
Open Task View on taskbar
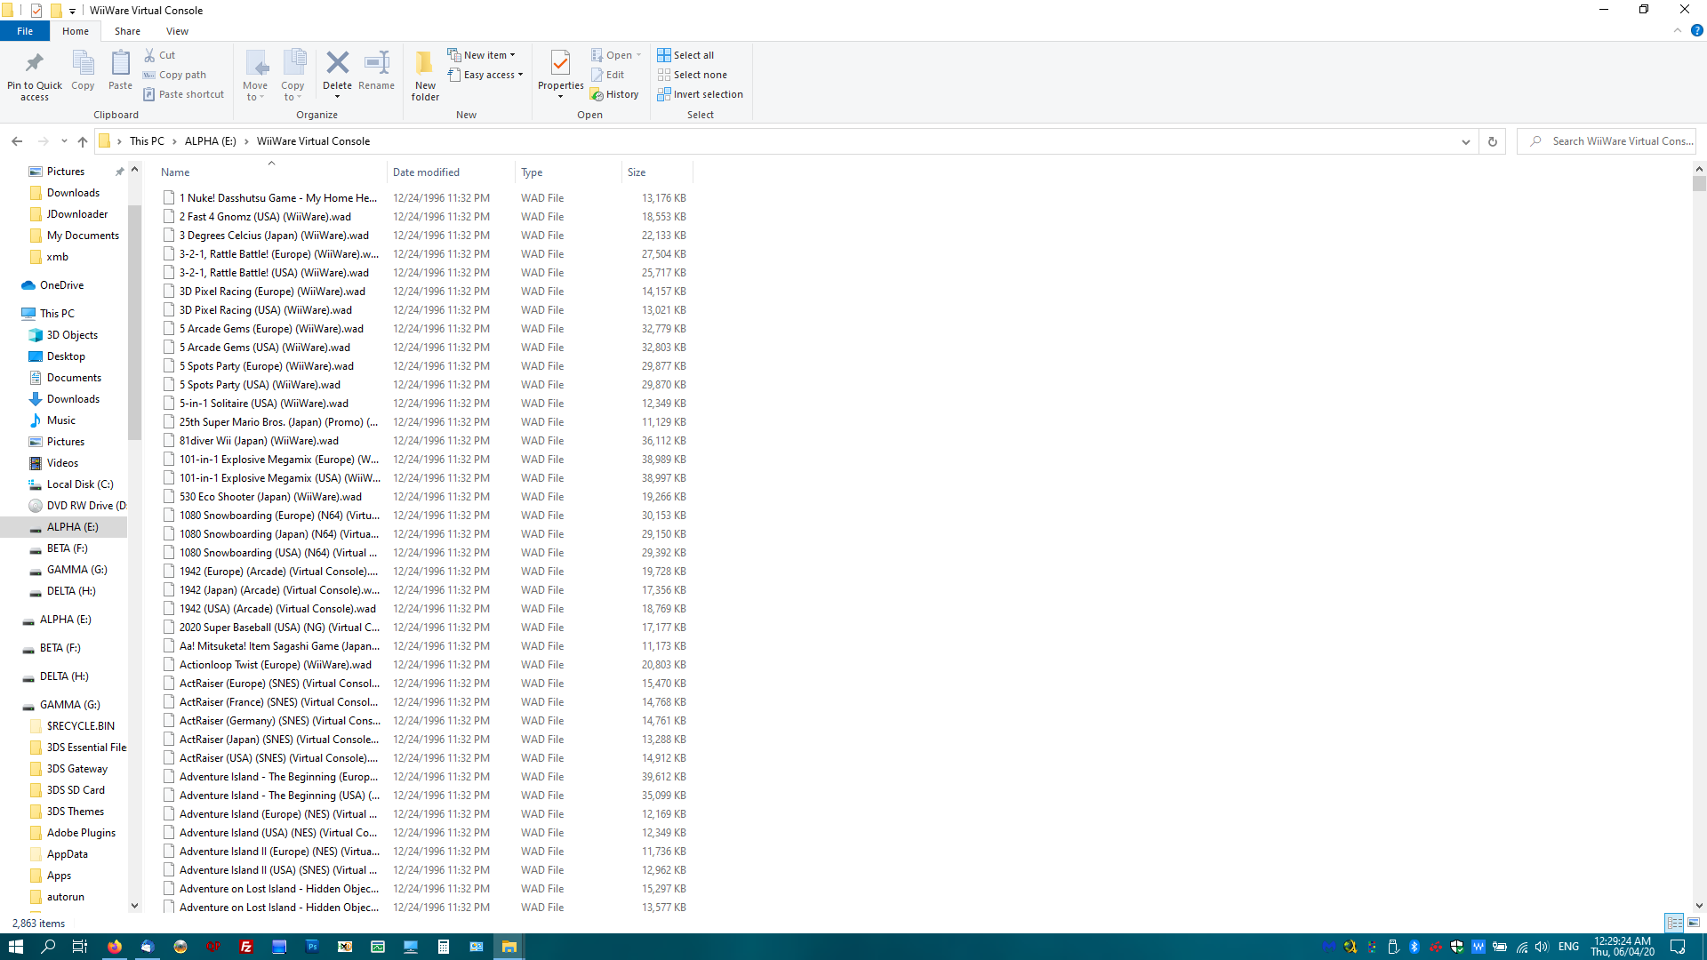click(80, 947)
